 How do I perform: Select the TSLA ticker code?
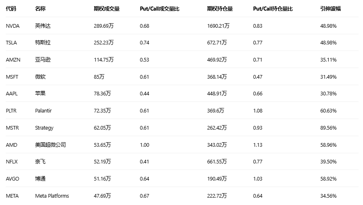(x=11, y=43)
